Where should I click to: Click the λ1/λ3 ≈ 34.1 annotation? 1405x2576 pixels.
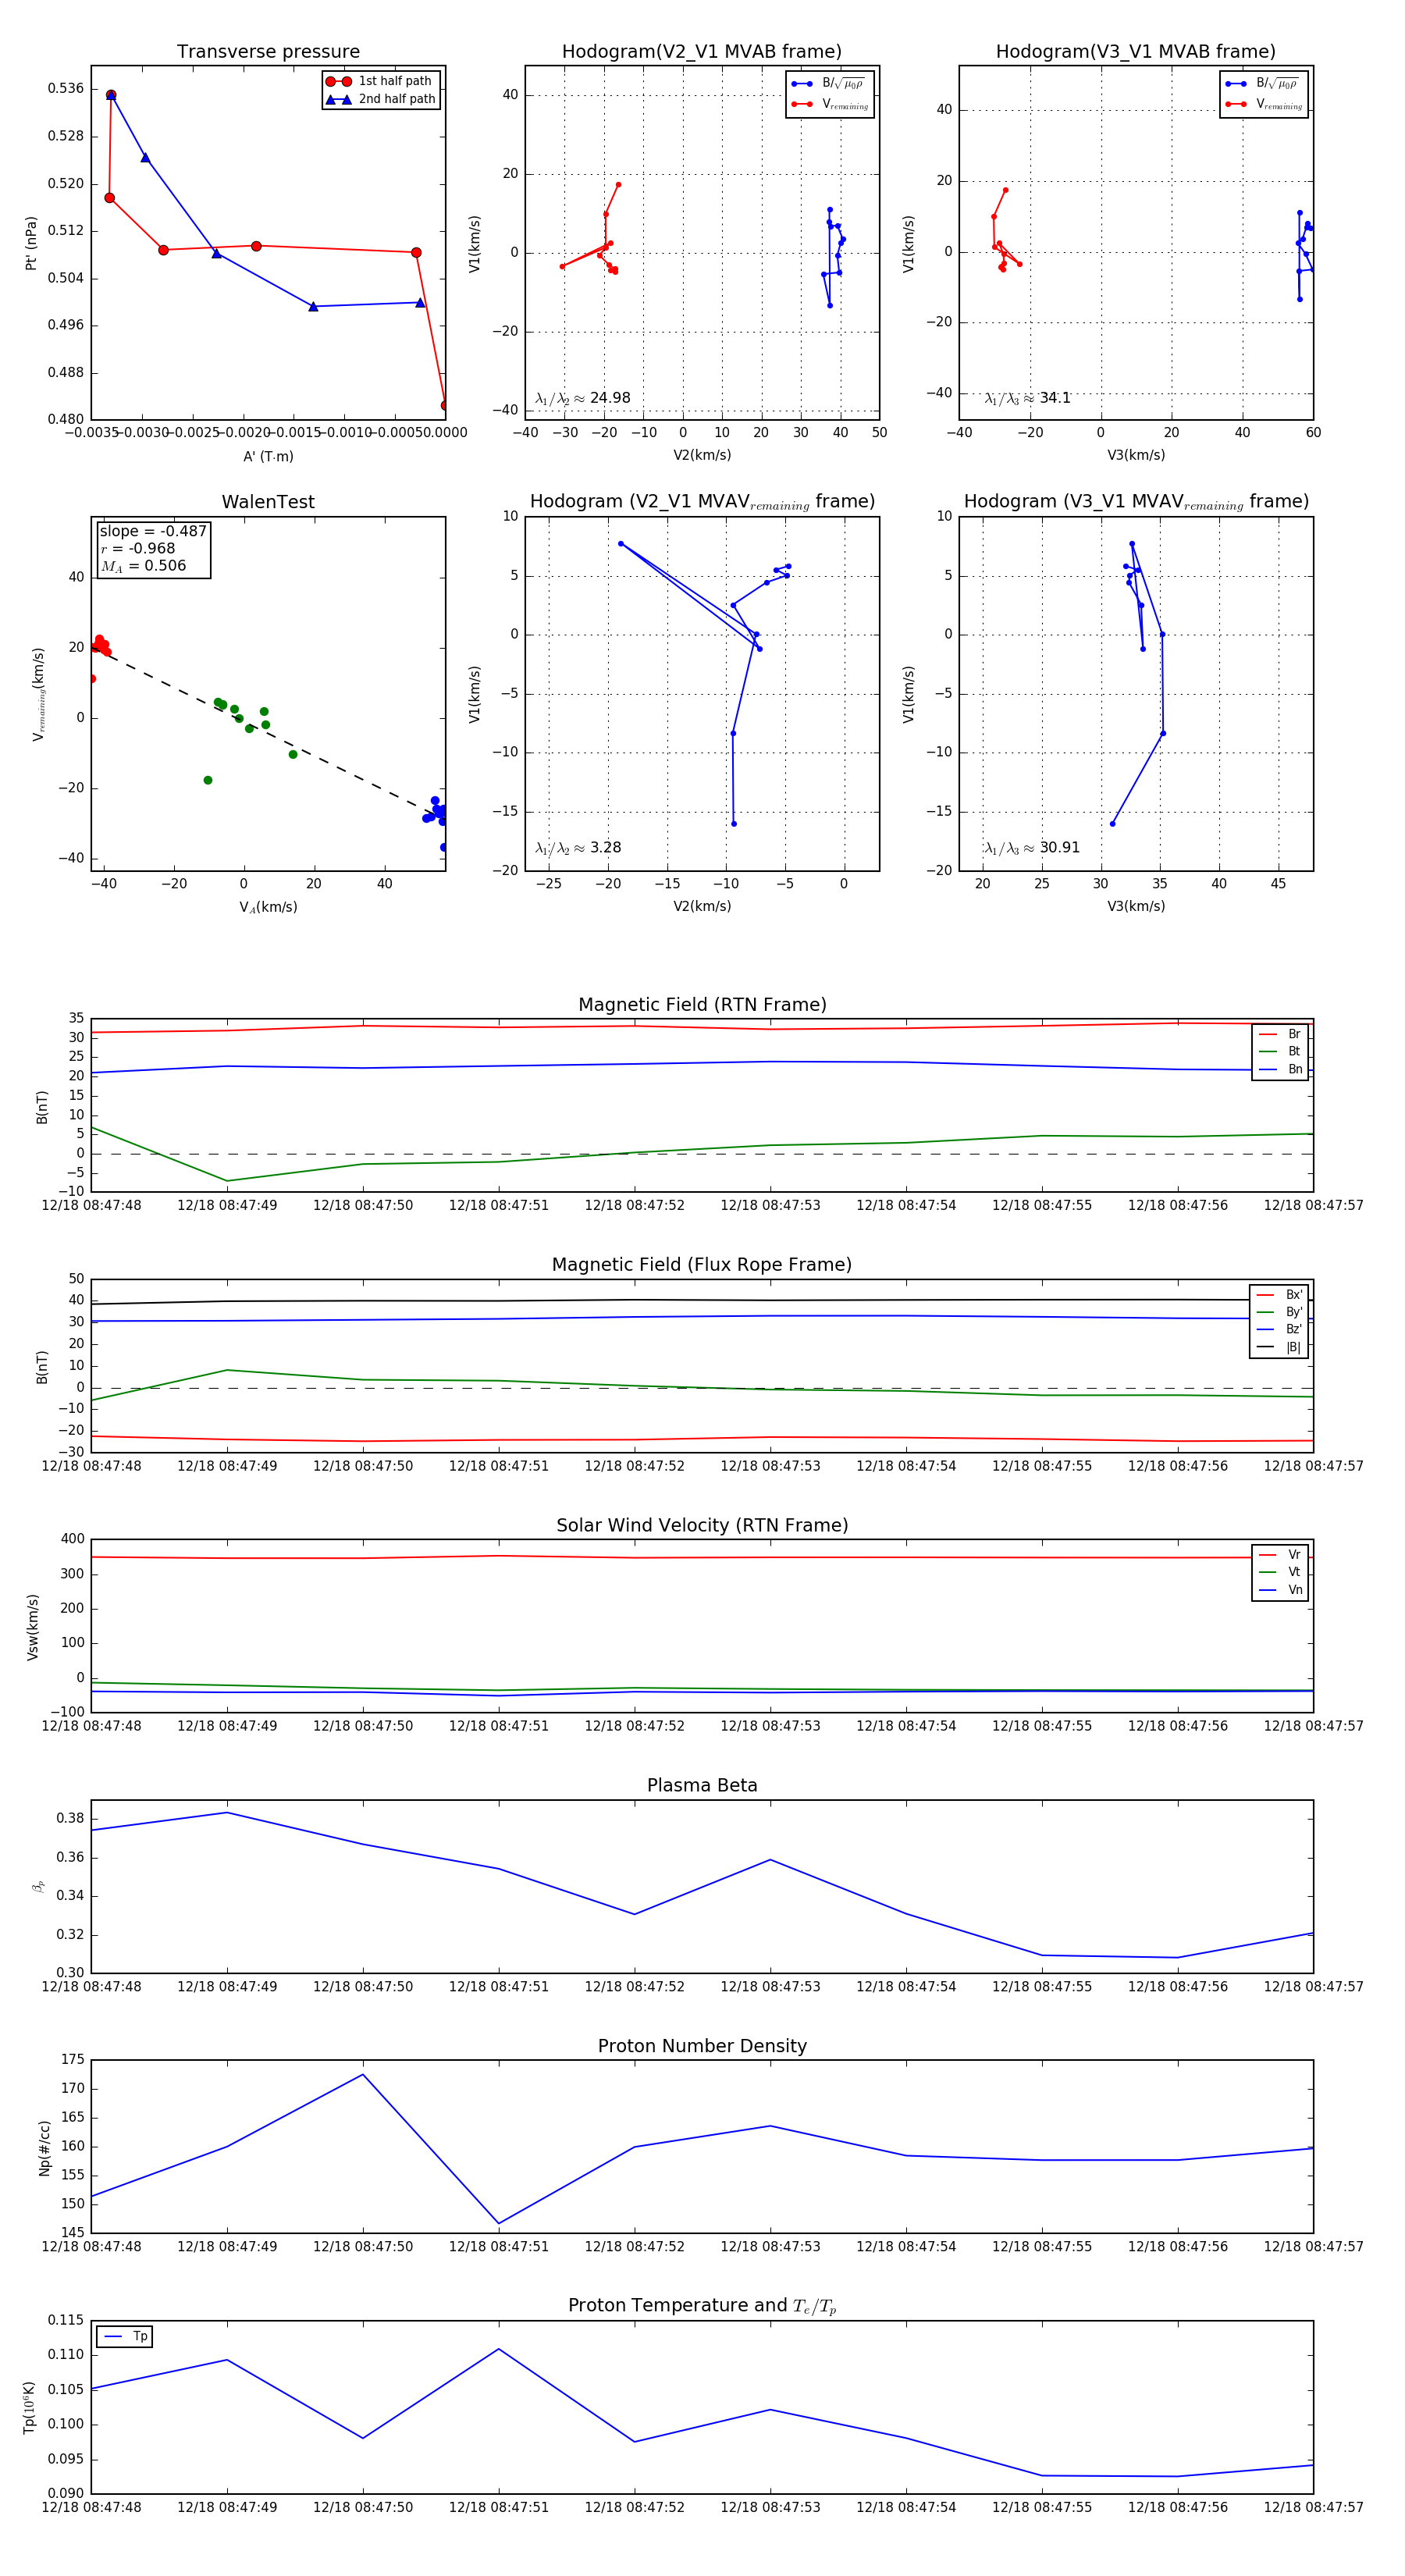[x=1027, y=398]
